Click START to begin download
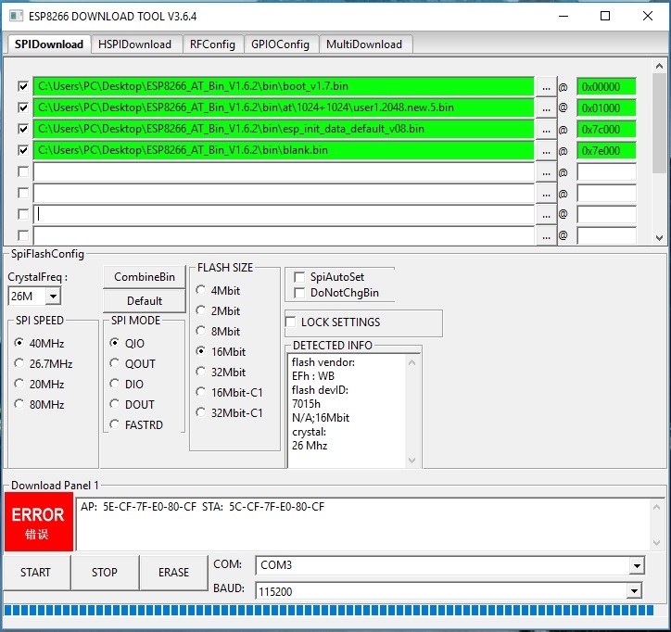 (36, 573)
